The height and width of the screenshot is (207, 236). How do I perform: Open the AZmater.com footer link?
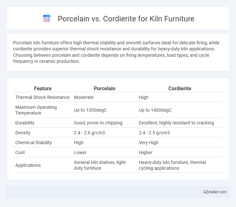pyautogui.click(x=215, y=192)
